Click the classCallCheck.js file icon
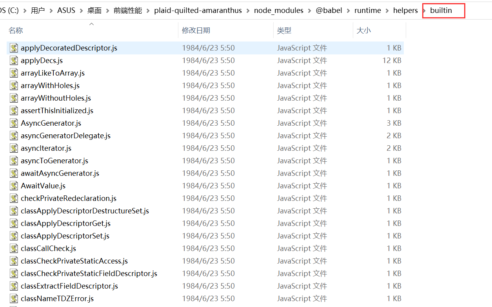 [14, 248]
